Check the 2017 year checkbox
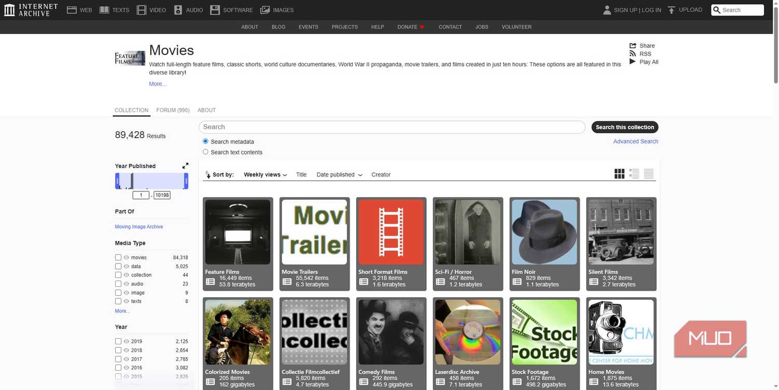Image resolution: width=779 pixels, height=390 pixels. pyautogui.click(x=118, y=359)
